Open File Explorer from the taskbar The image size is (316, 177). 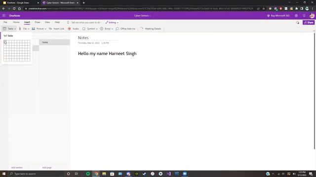[x=104, y=174]
